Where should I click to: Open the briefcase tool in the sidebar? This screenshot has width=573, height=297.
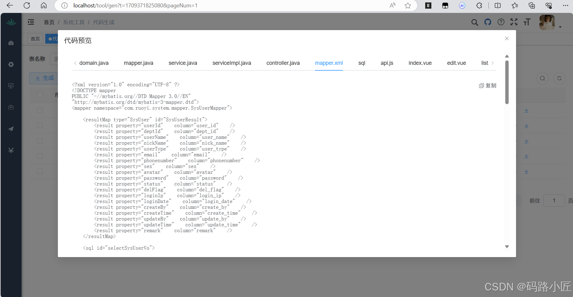coord(11,107)
